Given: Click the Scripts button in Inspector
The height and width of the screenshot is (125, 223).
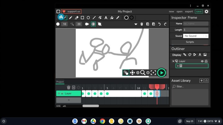Looking at the screenshot, I should (x=190, y=42).
